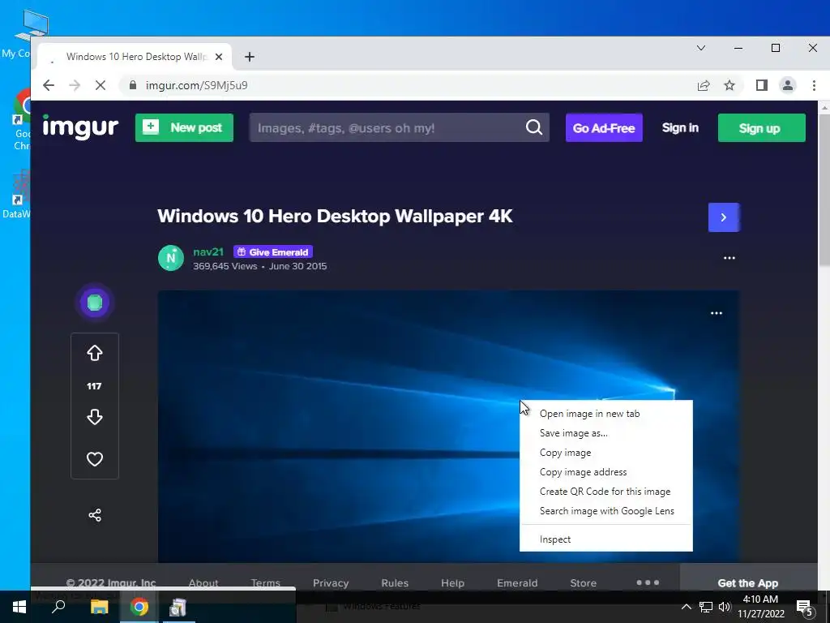Open Rules footer link
The image size is (830, 623).
click(395, 582)
